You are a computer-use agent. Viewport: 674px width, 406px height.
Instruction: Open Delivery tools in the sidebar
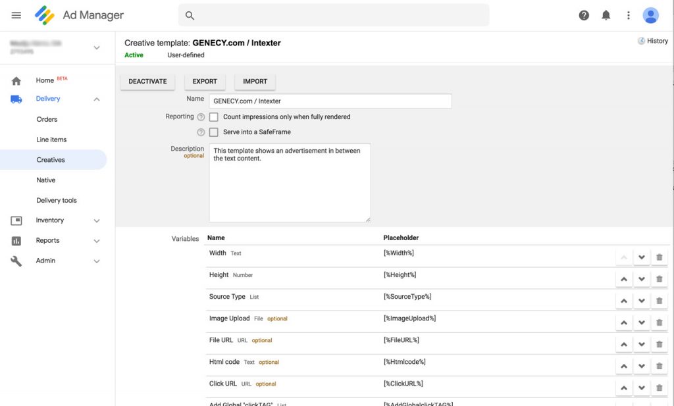(57, 200)
